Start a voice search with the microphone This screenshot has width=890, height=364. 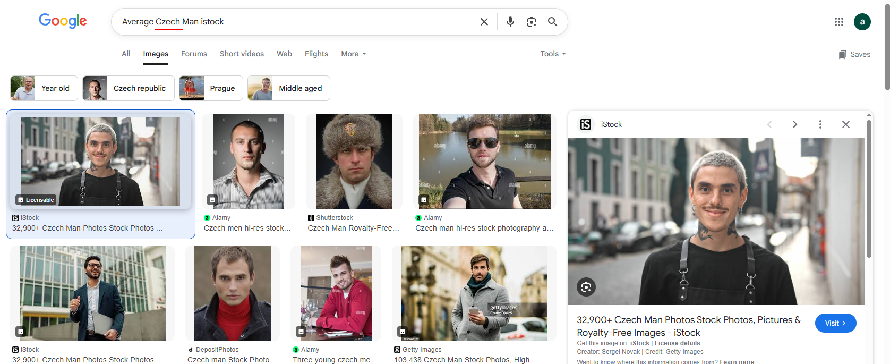pyautogui.click(x=510, y=22)
